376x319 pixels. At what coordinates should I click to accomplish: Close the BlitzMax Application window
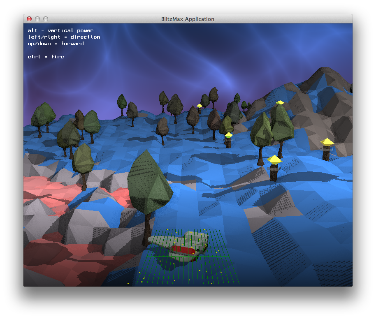click(29, 19)
